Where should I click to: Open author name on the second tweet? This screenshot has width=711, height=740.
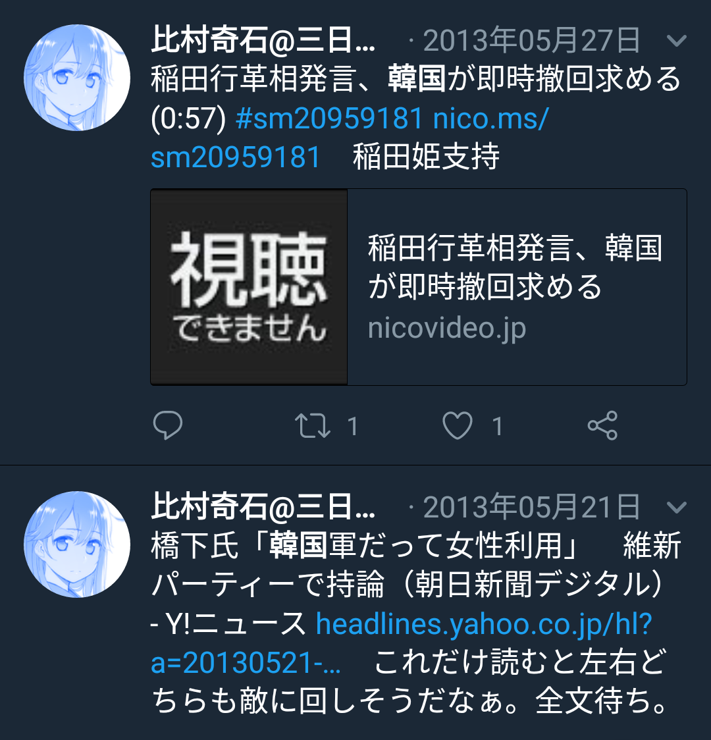pyautogui.click(x=263, y=507)
